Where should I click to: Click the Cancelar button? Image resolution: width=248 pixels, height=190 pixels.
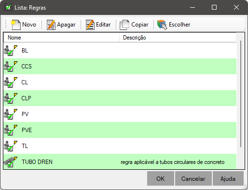click(x=193, y=178)
